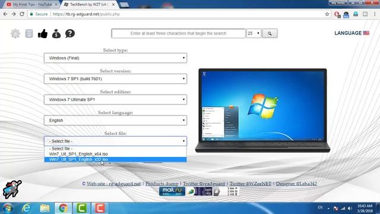Click the blue extension icon labeled New
This screenshot has height=214, width=380.
tap(346, 14)
